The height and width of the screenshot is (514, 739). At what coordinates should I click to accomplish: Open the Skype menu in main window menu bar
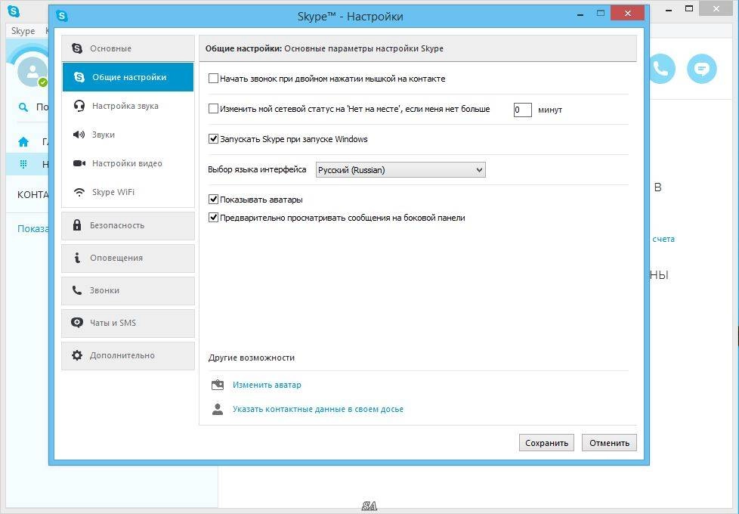[23, 31]
